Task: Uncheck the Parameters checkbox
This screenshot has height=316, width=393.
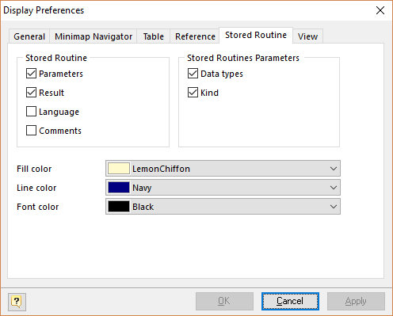Action: coord(31,74)
